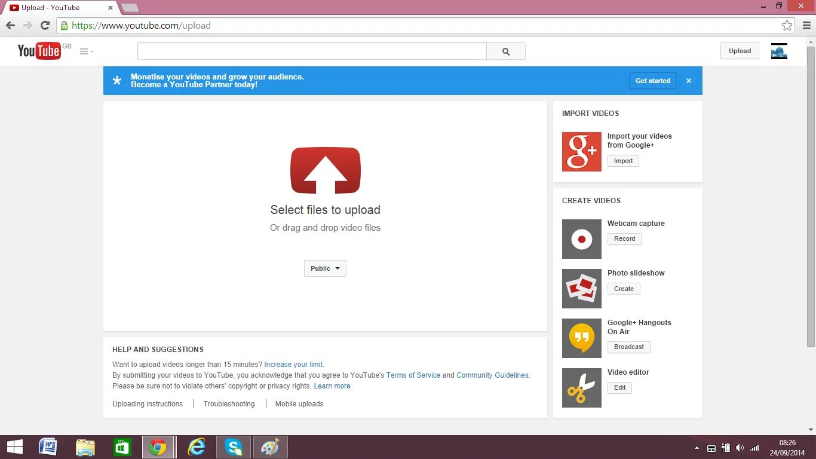Viewport: 816px width, 459px height.
Task: Click the Photo slideshow icon
Action: pos(582,289)
